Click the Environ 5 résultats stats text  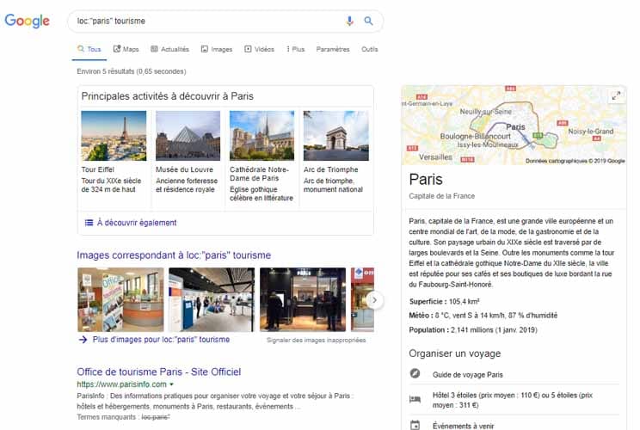[x=132, y=71]
